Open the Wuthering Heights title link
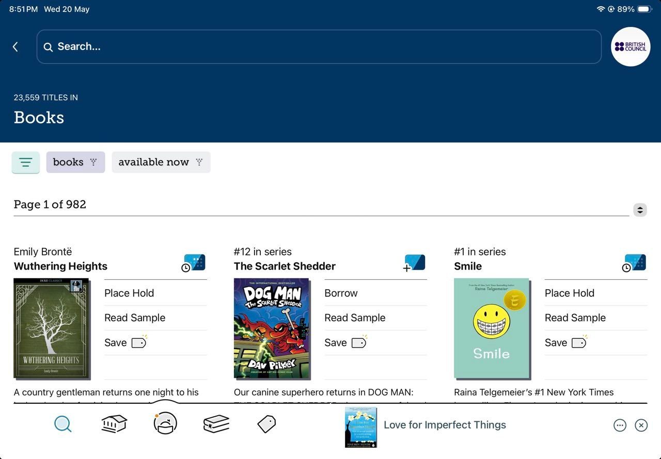661x459 pixels. tap(60, 266)
